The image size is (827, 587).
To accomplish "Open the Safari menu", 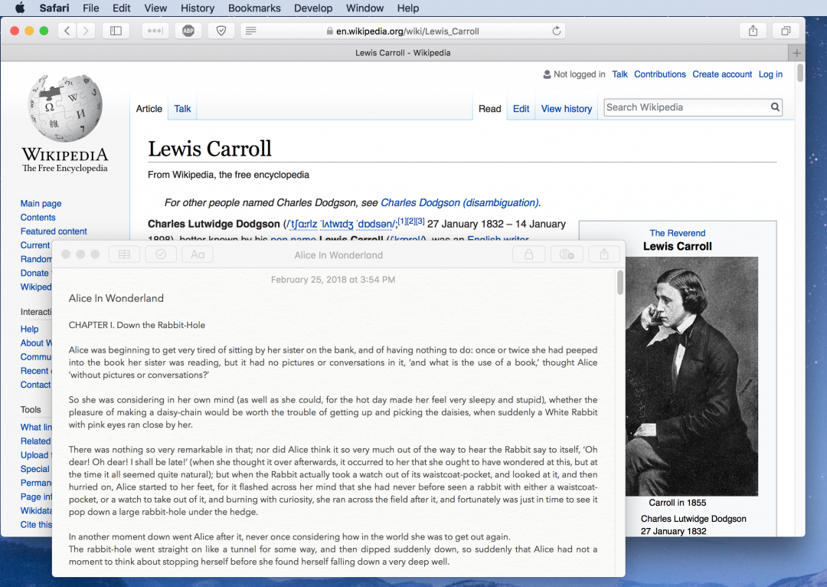I will 54,8.
